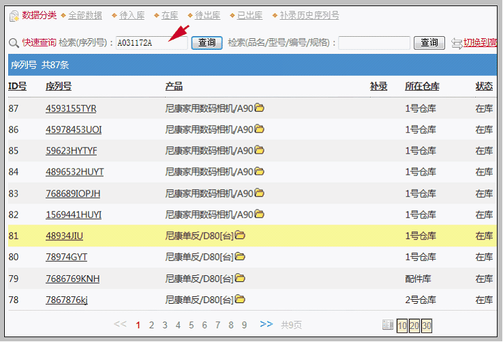
Task: Focus the serial number search field
Action: (151, 43)
